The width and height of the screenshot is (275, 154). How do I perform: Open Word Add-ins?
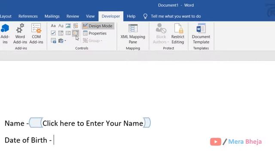click(x=20, y=34)
